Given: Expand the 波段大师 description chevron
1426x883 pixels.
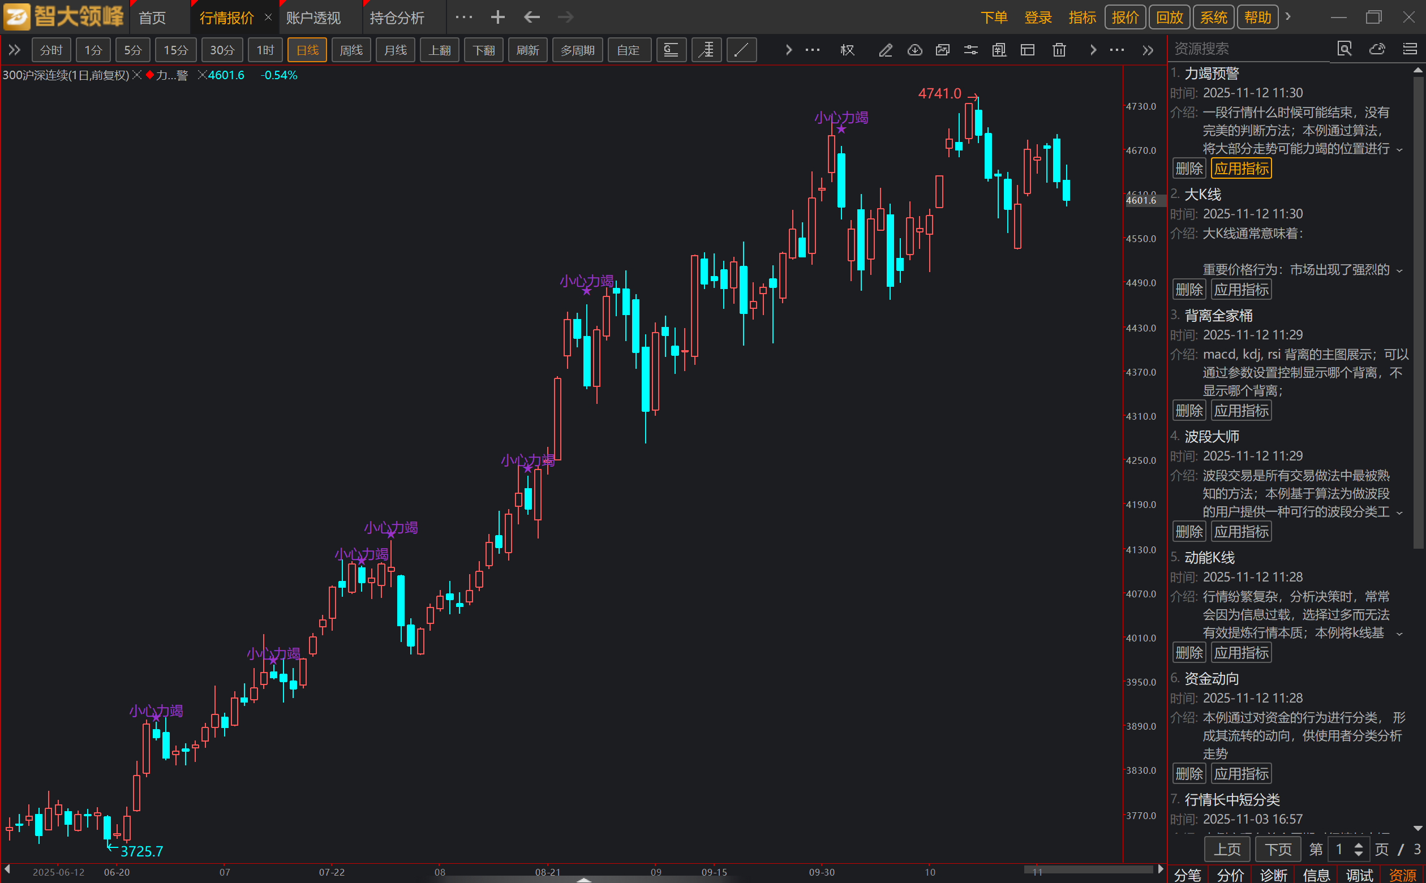Looking at the screenshot, I should [1400, 512].
